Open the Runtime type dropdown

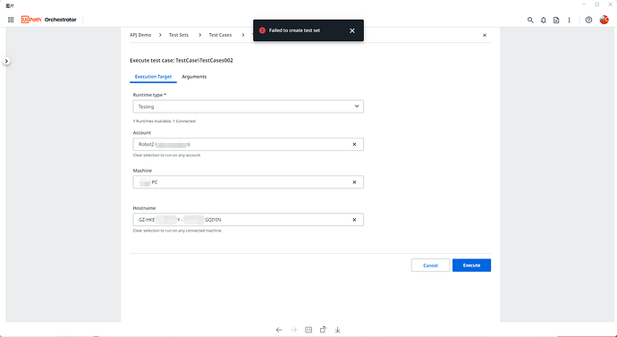pyautogui.click(x=249, y=106)
